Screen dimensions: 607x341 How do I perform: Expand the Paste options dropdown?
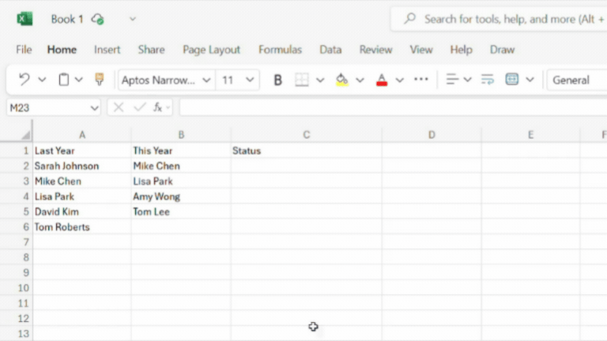(x=78, y=80)
